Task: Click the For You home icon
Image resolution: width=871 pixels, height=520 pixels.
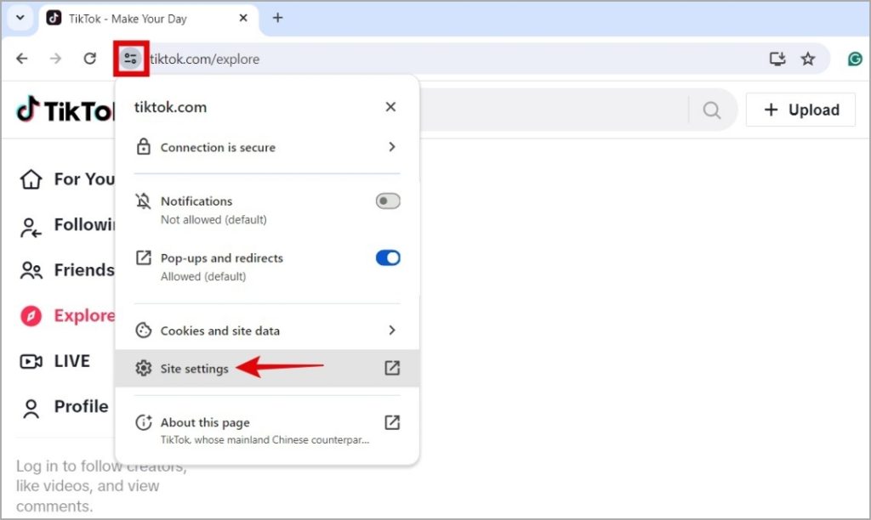Action: (31, 179)
